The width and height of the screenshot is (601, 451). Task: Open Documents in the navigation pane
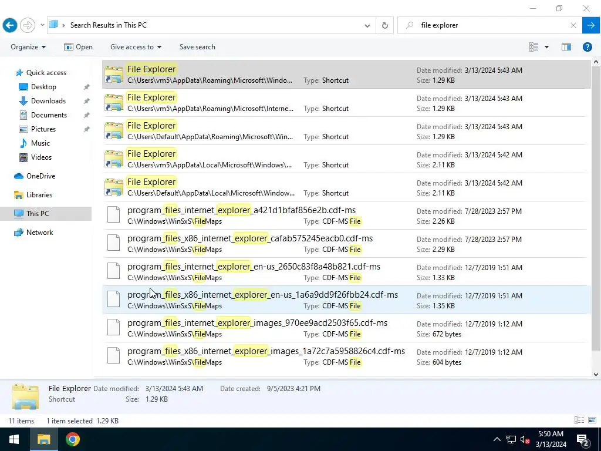point(49,115)
